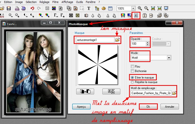Open the Filtre menu
Screen dimensions: 195x124
pyautogui.click(x=55, y=2)
